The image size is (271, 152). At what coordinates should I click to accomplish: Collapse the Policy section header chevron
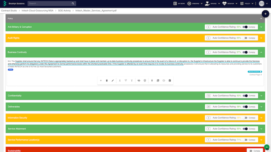(261, 18)
